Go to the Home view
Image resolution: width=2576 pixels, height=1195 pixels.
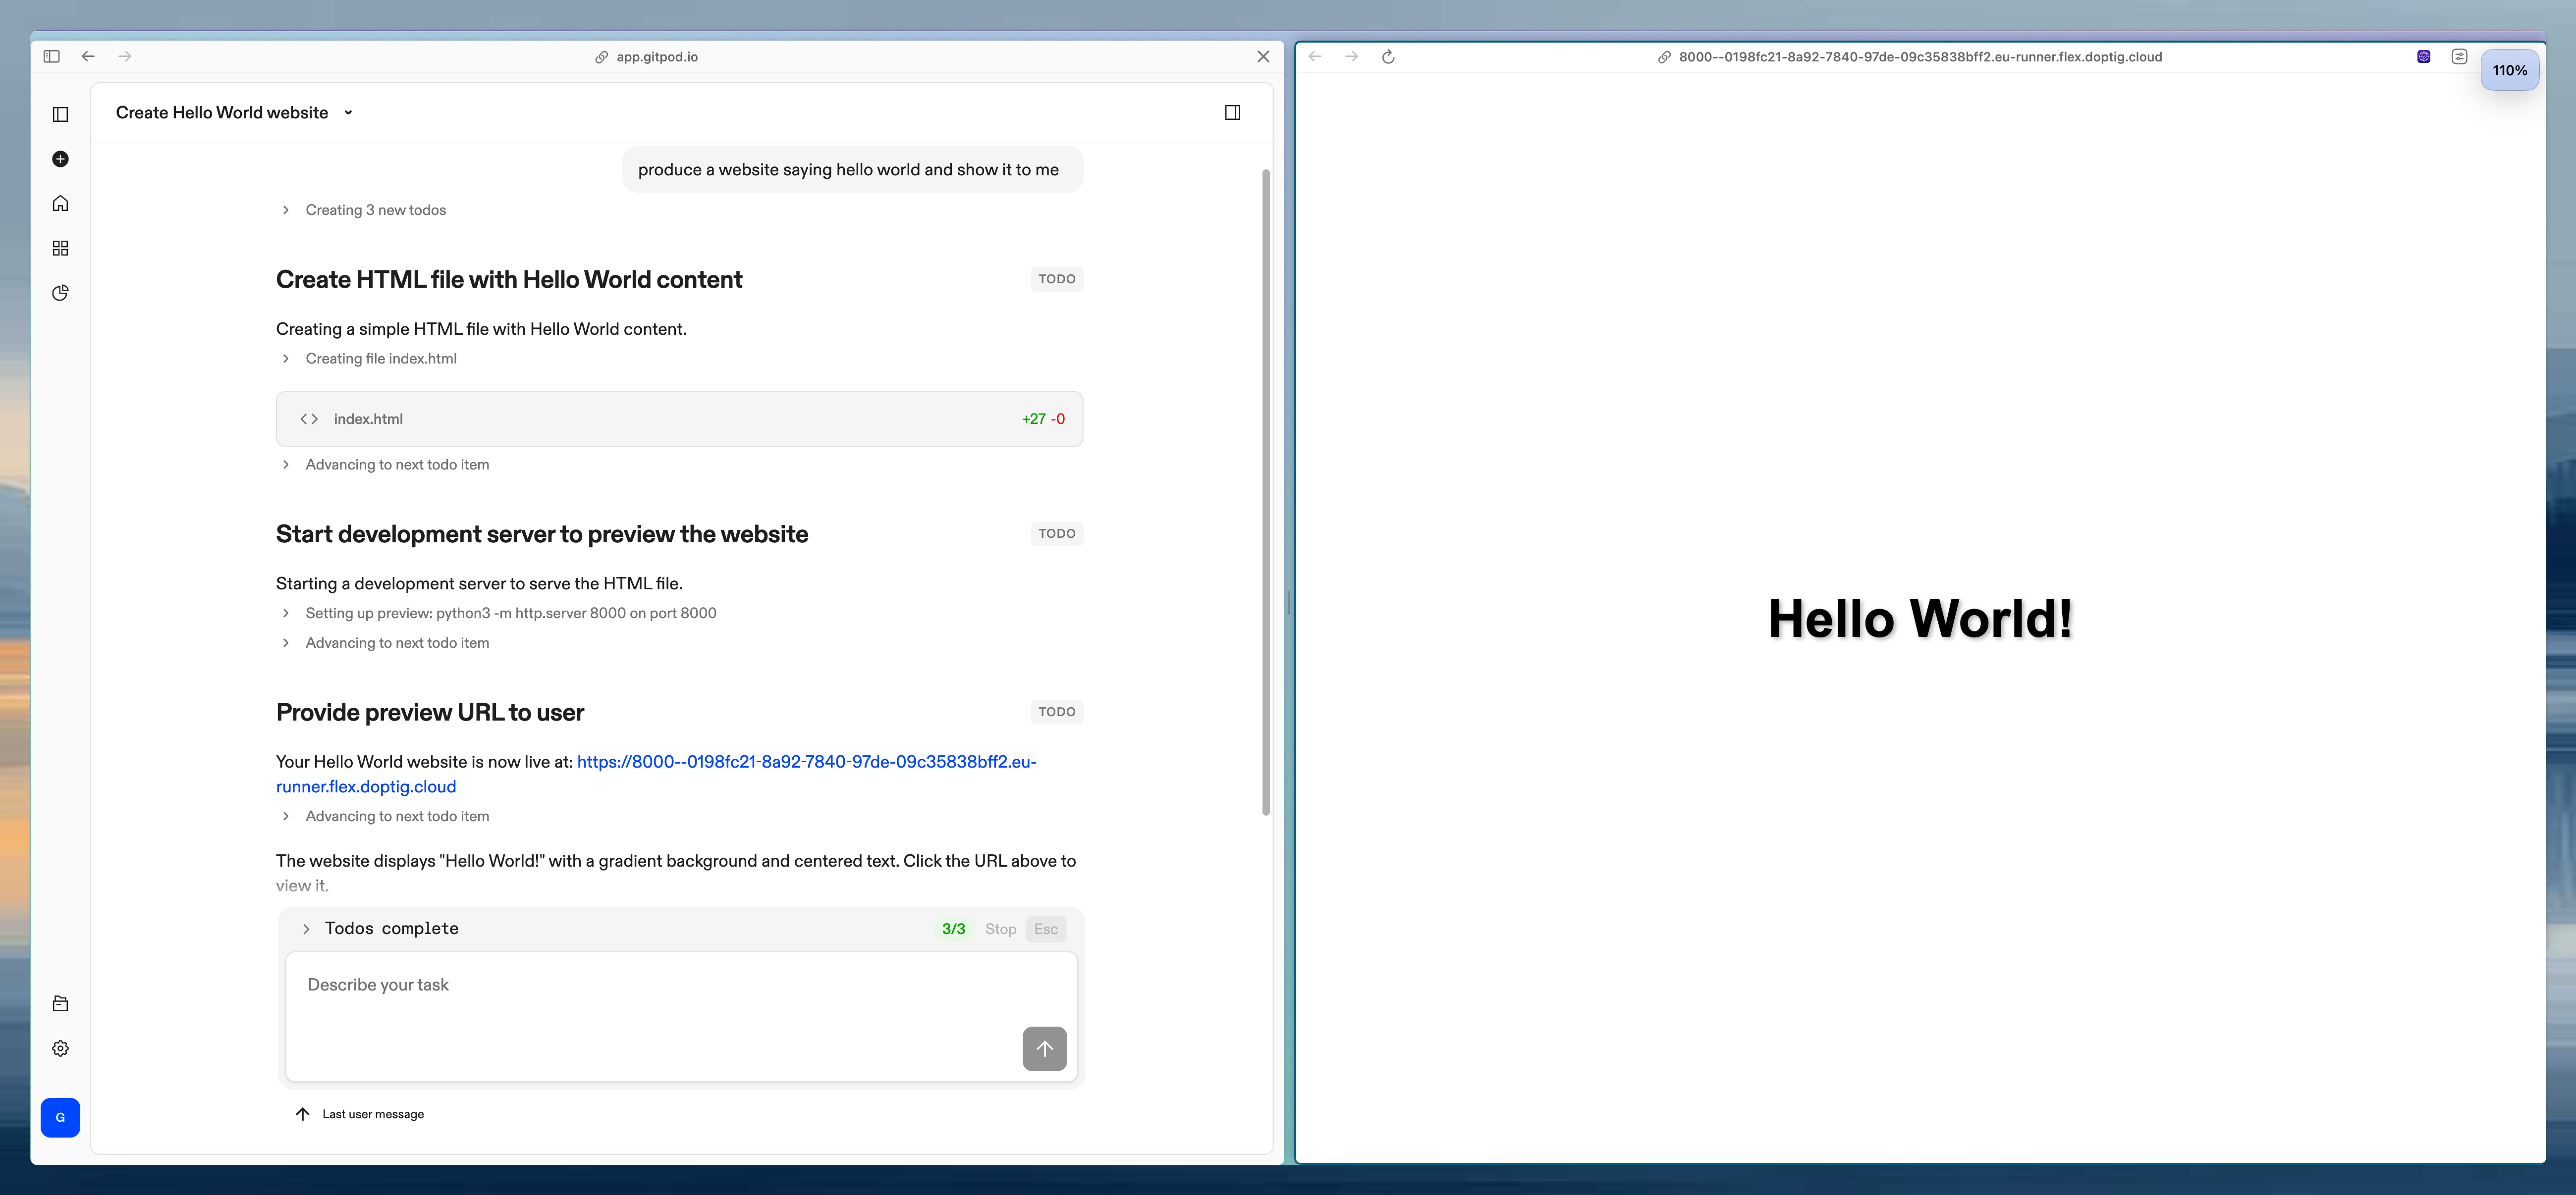pyautogui.click(x=60, y=203)
